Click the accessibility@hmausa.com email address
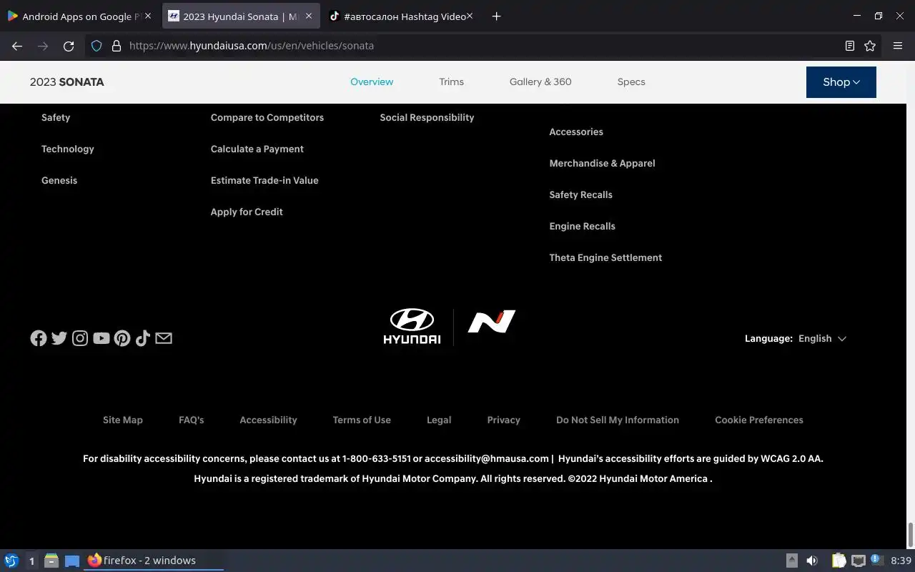The height and width of the screenshot is (572, 915). click(487, 459)
